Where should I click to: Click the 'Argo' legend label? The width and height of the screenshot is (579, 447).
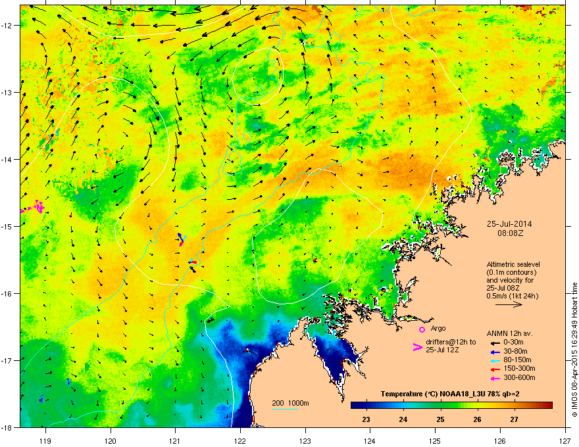(438, 328)
